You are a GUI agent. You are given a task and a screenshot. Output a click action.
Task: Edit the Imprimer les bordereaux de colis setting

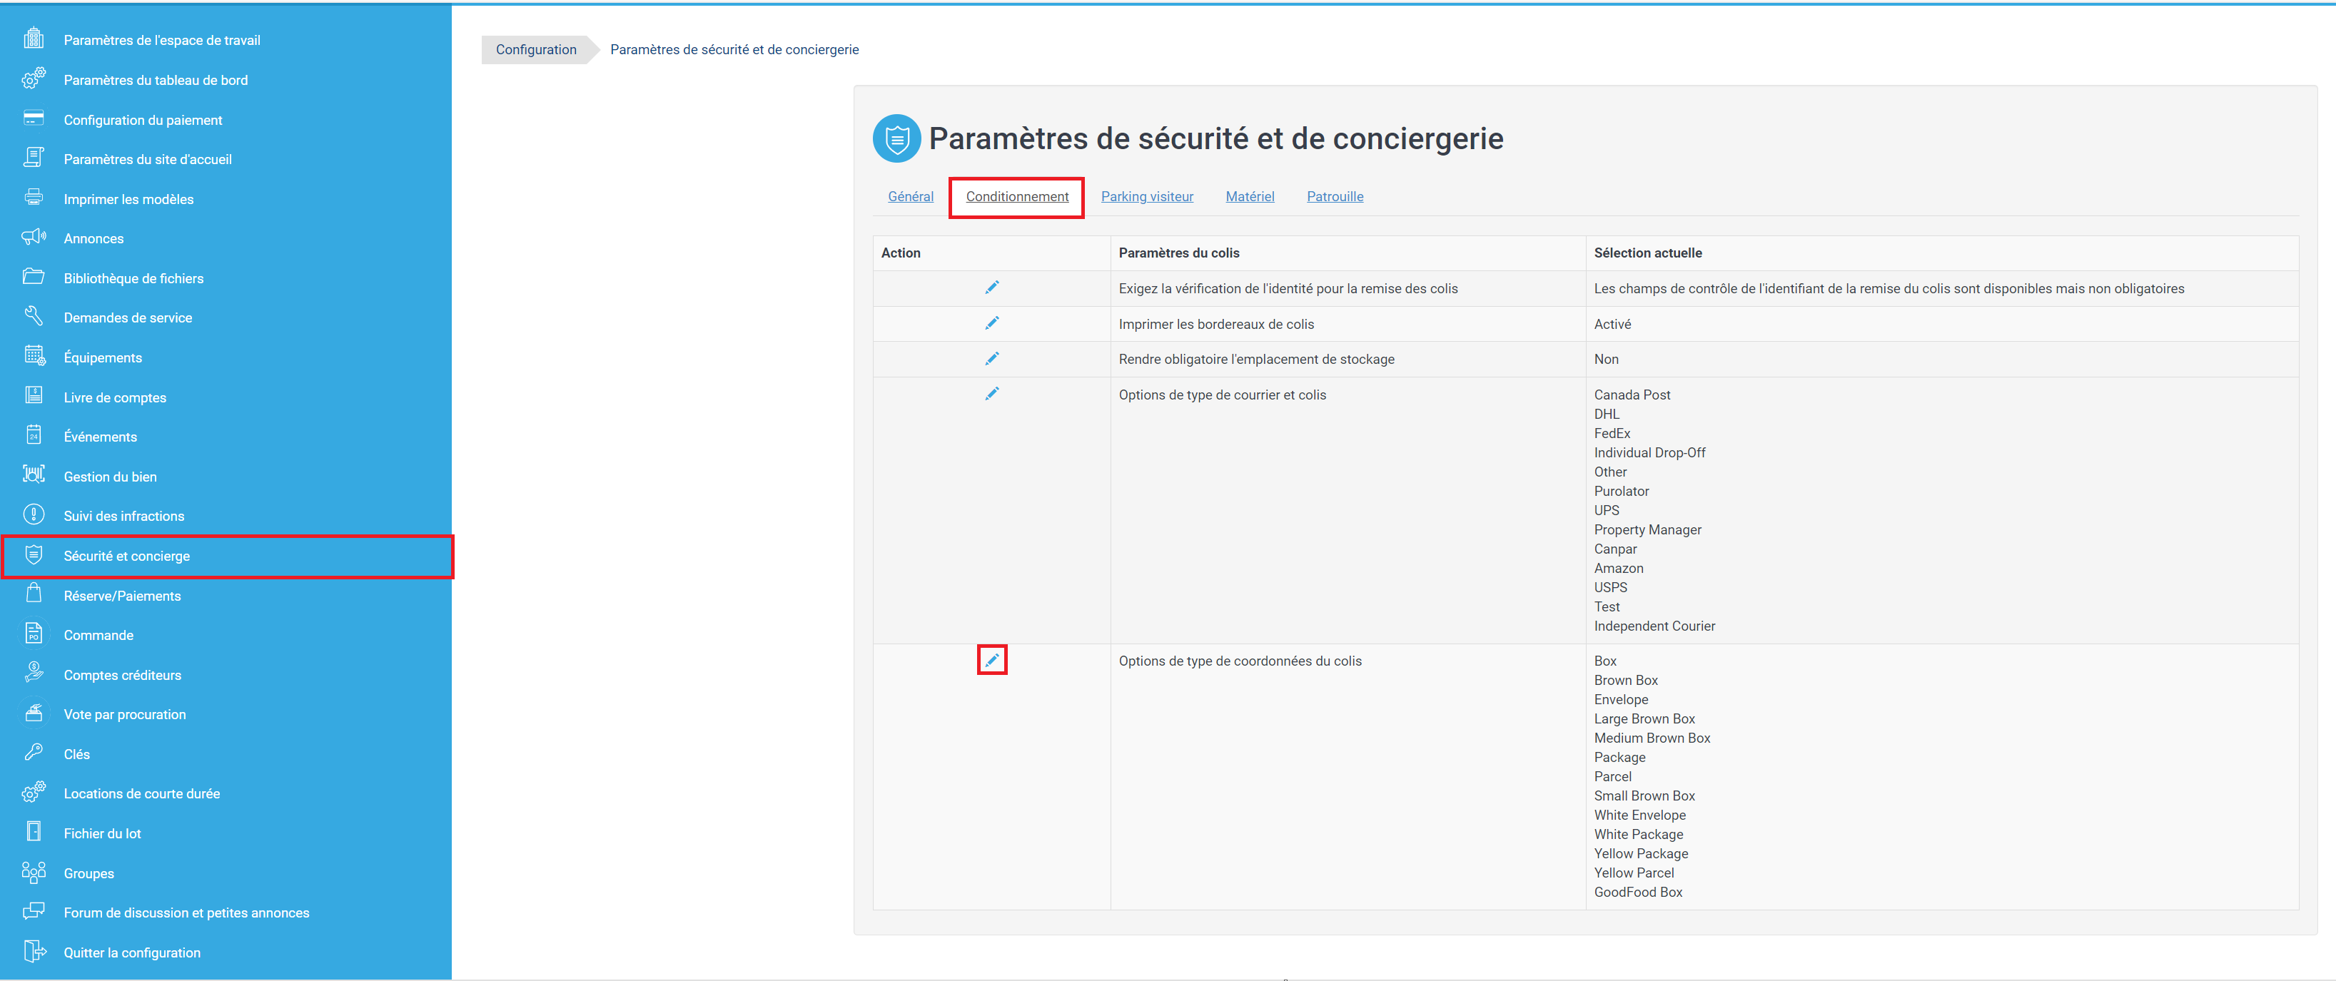(992, 322)
